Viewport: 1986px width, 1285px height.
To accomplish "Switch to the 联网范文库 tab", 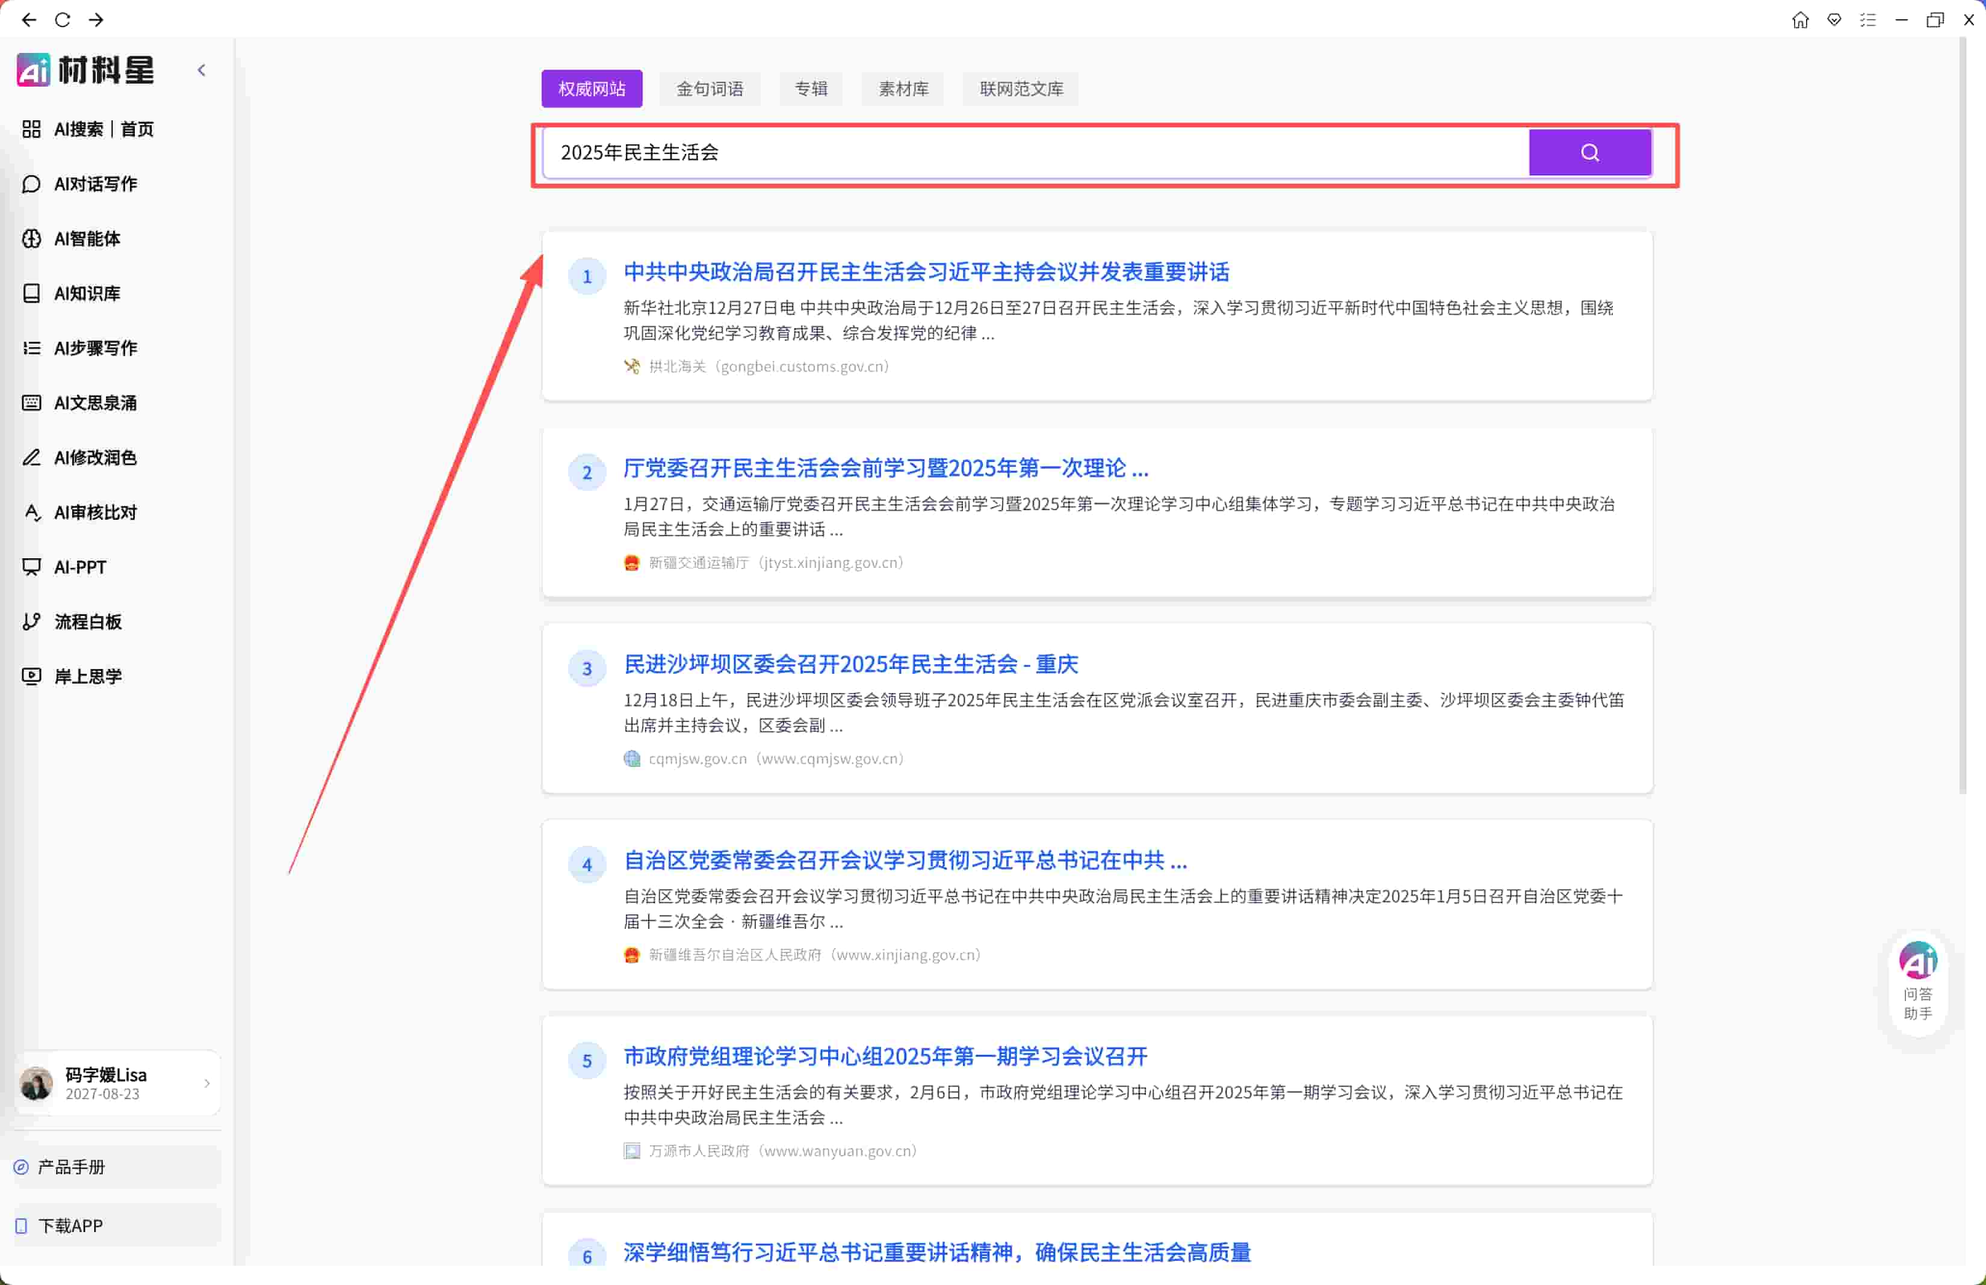I will [x=1021, y=89].
